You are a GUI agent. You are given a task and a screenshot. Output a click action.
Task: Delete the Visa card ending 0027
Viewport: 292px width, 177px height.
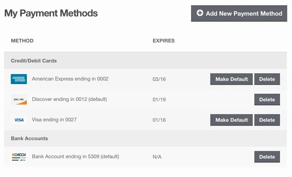267,120
